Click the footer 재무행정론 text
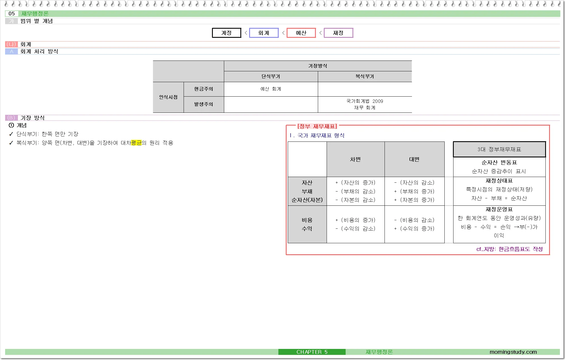 point(379,352)
